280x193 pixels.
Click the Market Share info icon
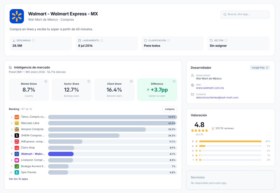click(46, 81)
